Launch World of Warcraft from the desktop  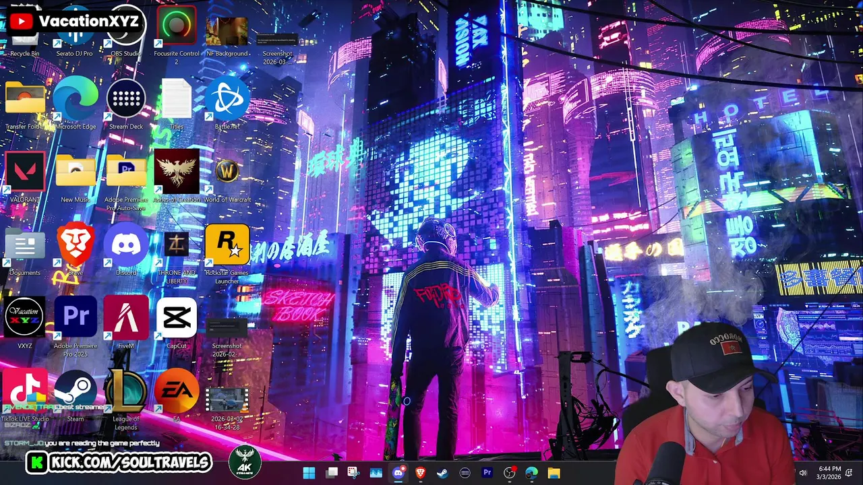pos(227,181)
